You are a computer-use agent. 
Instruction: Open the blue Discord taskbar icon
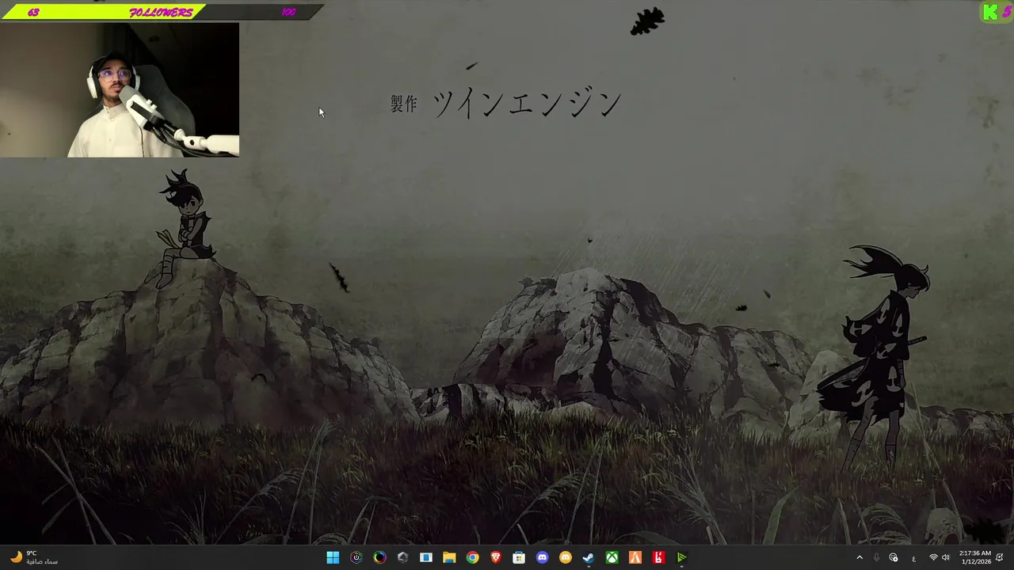point(542,557)
